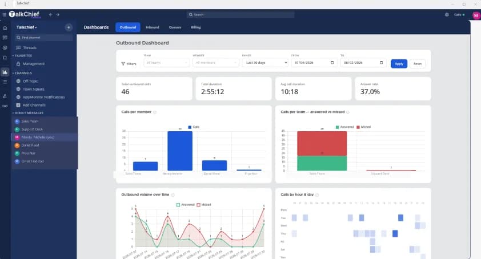
Task: Open the Team filter dropdown
Action: coord(167,63)
